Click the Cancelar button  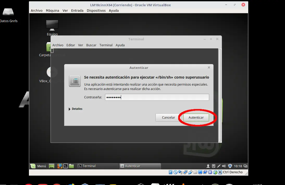coord(168,117)
